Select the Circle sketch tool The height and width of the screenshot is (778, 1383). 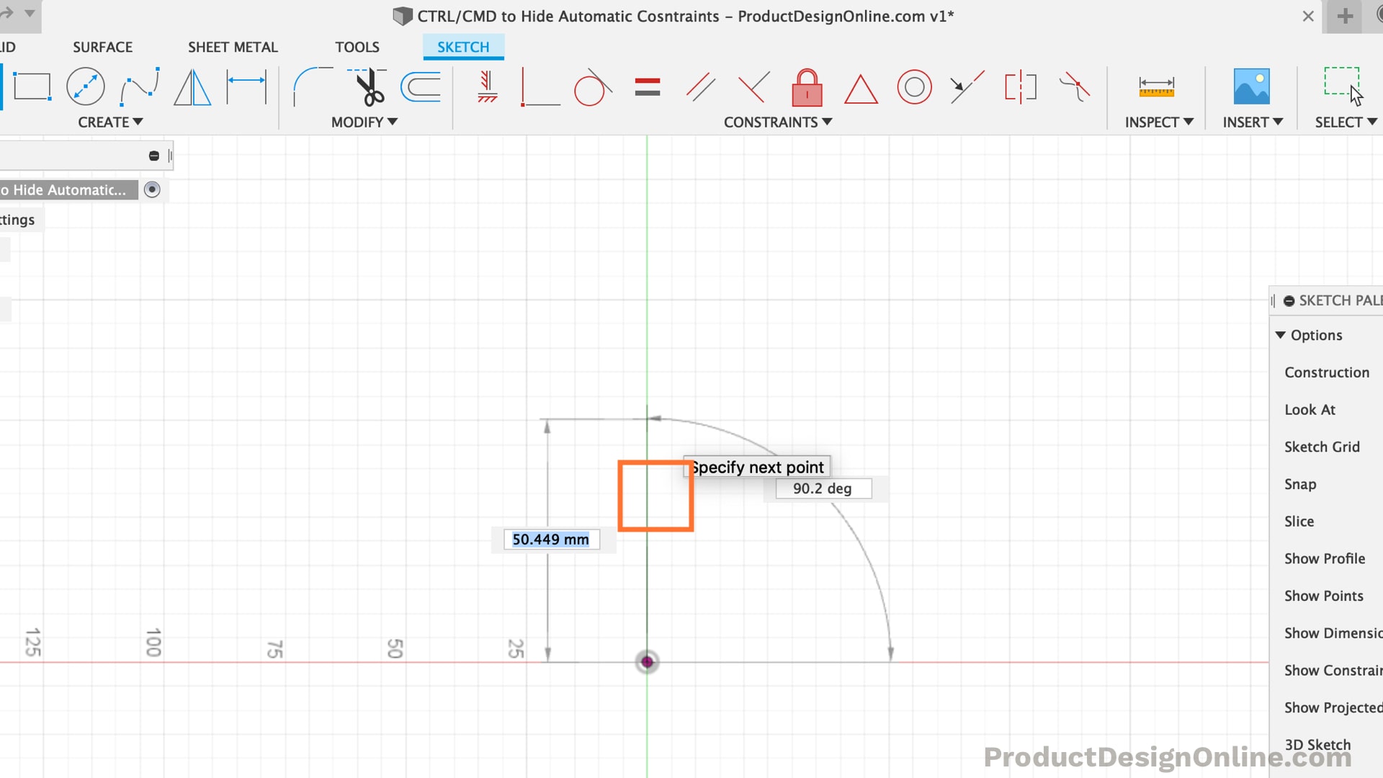click(x=85, y=87)
